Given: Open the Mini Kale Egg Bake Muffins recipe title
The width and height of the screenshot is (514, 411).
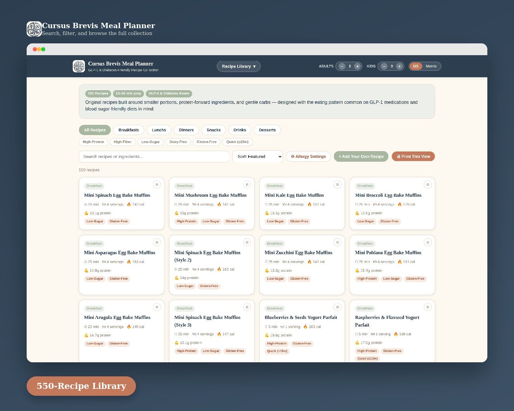Looking at the screenshot, I should coord(294,195).
